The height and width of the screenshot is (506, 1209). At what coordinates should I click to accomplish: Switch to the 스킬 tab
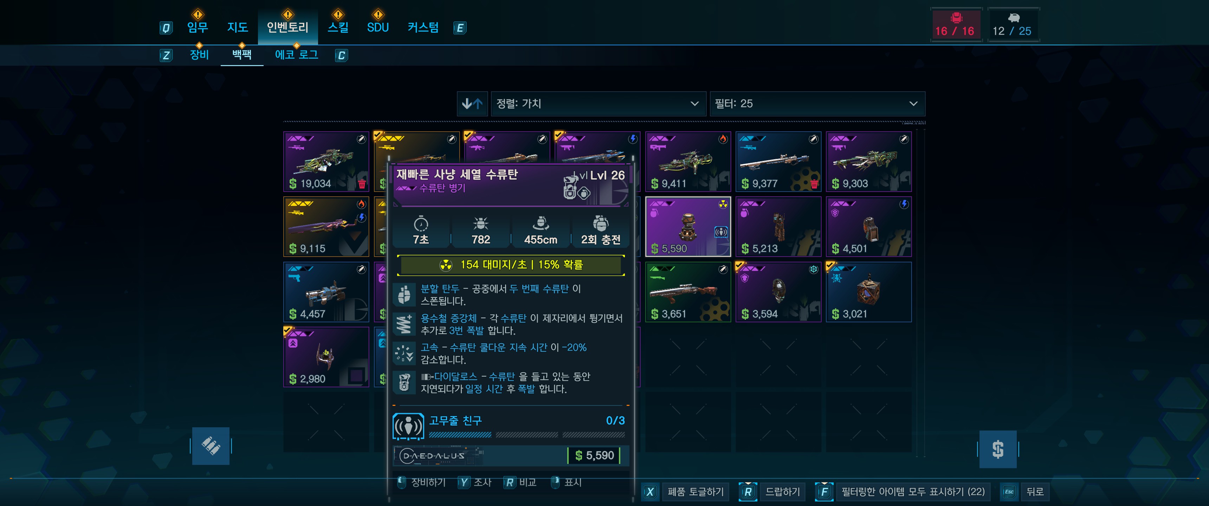coord(338,27)
